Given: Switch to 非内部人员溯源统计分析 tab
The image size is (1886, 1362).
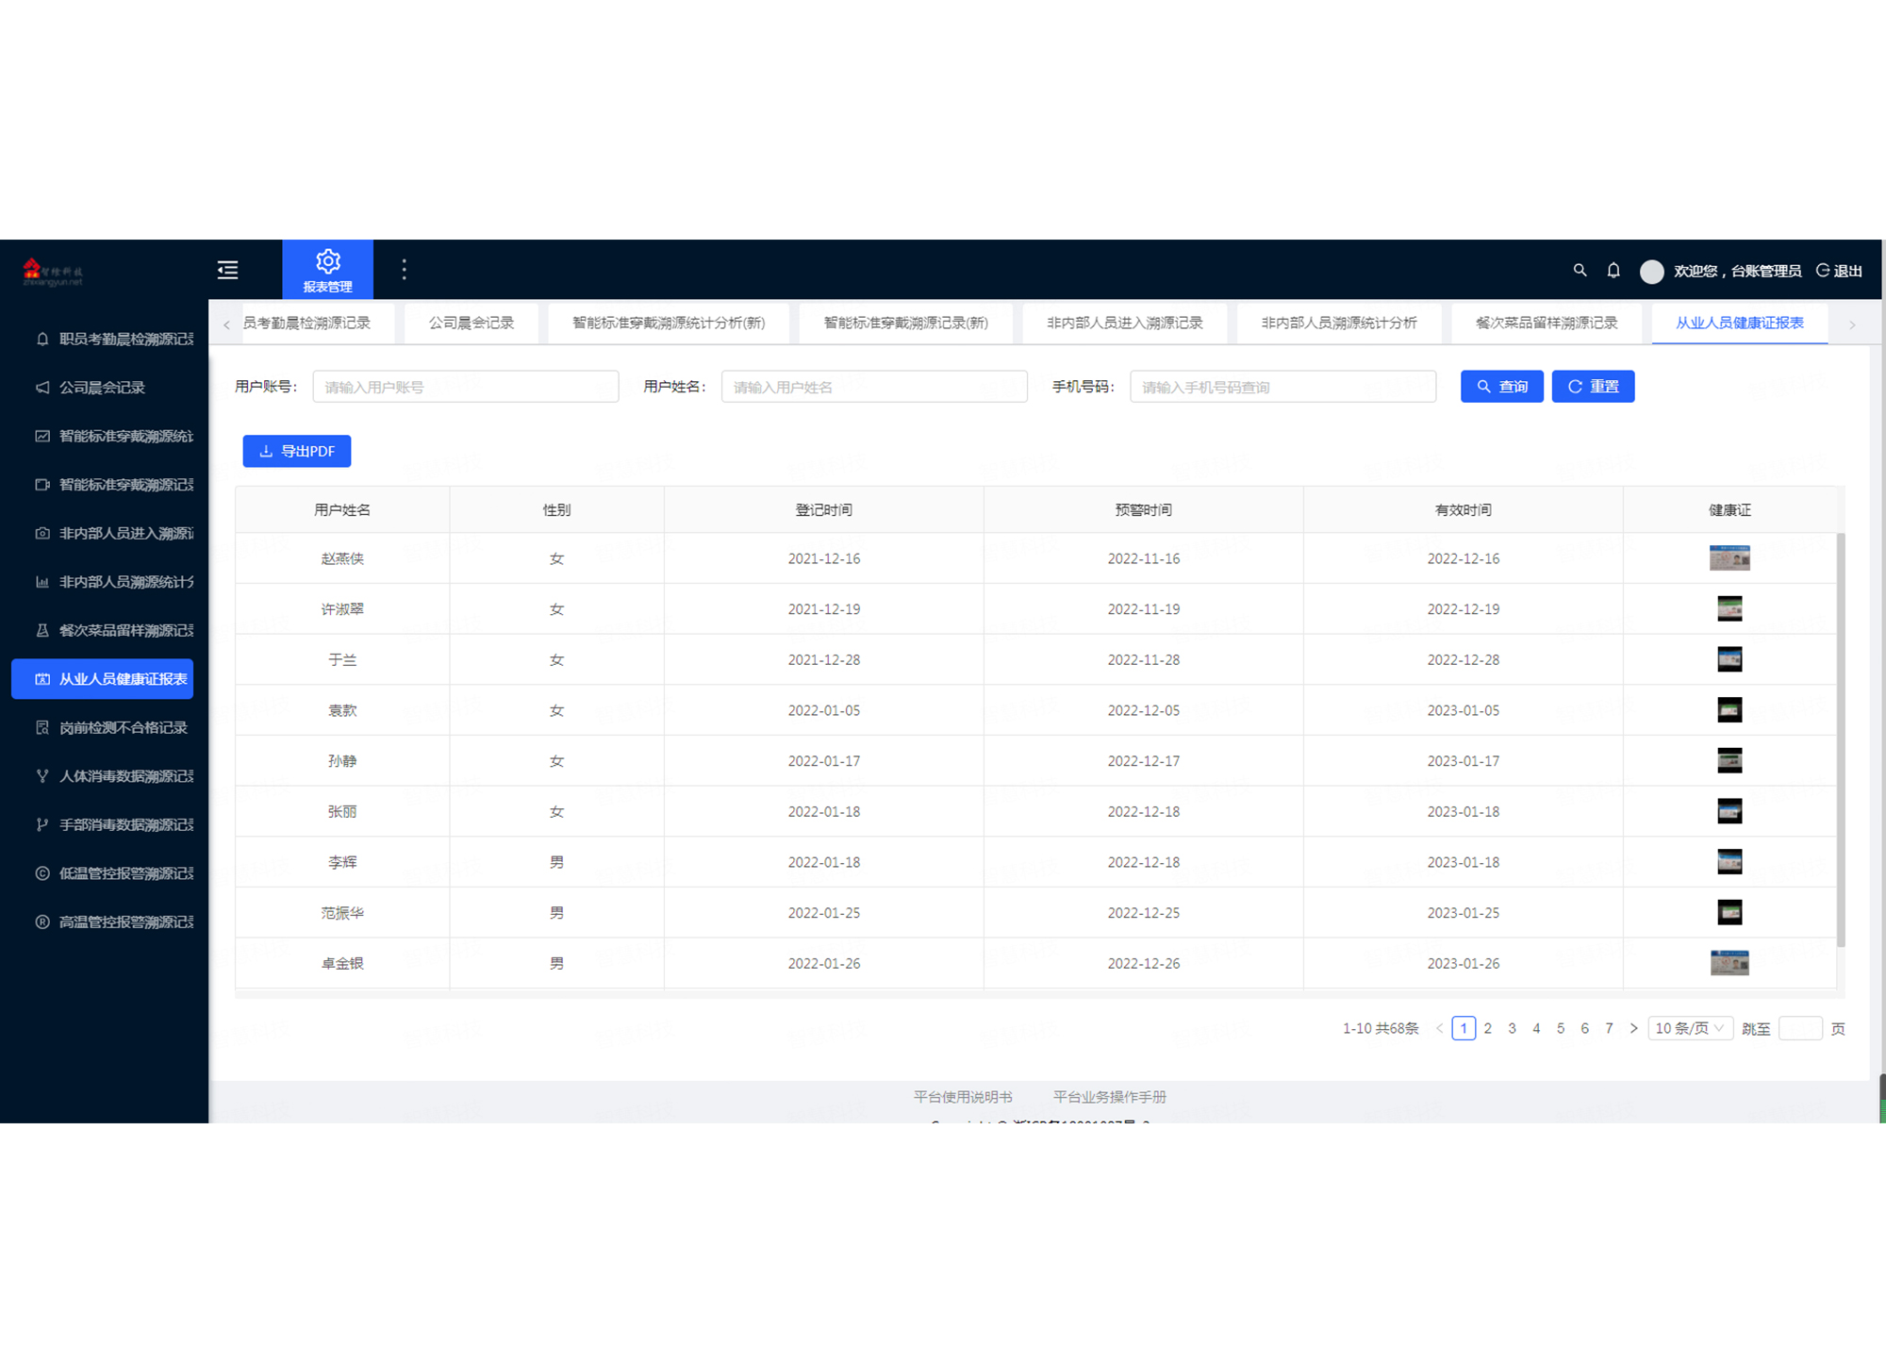Looking at the screenshot, I should [1338, 323].
